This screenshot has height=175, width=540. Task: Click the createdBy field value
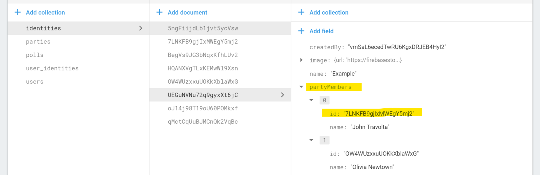(397, 47)
